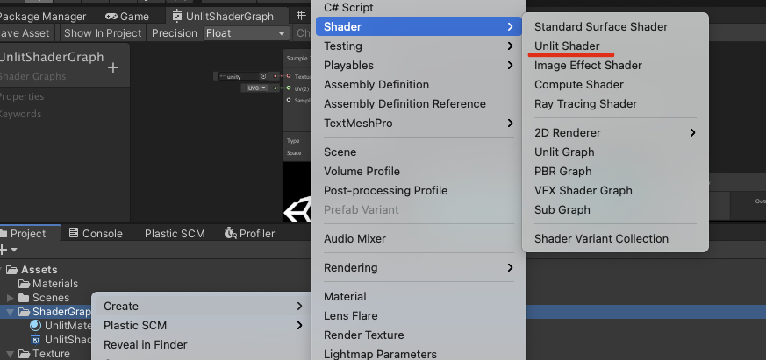Open the Profiler tab
The image size is (766, 360).
coord(249,234)
